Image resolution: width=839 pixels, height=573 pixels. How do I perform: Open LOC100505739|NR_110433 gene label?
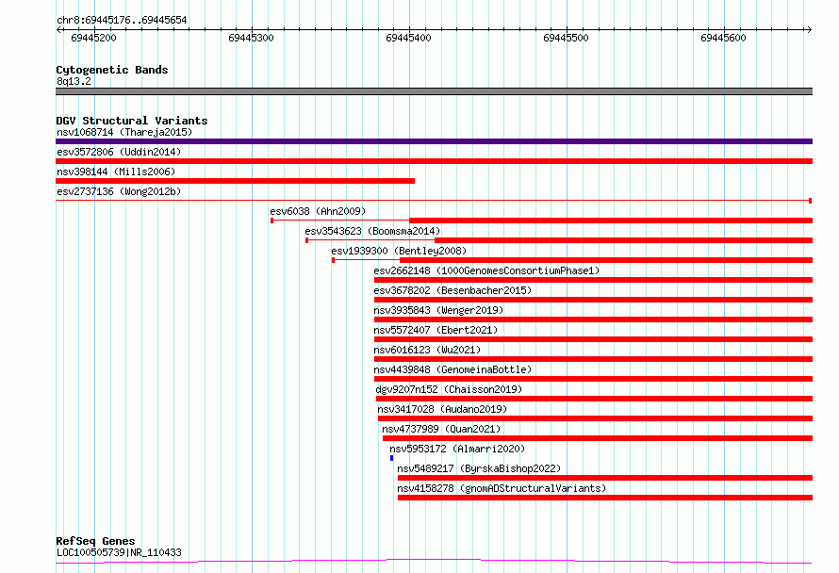tap(119, 552)
